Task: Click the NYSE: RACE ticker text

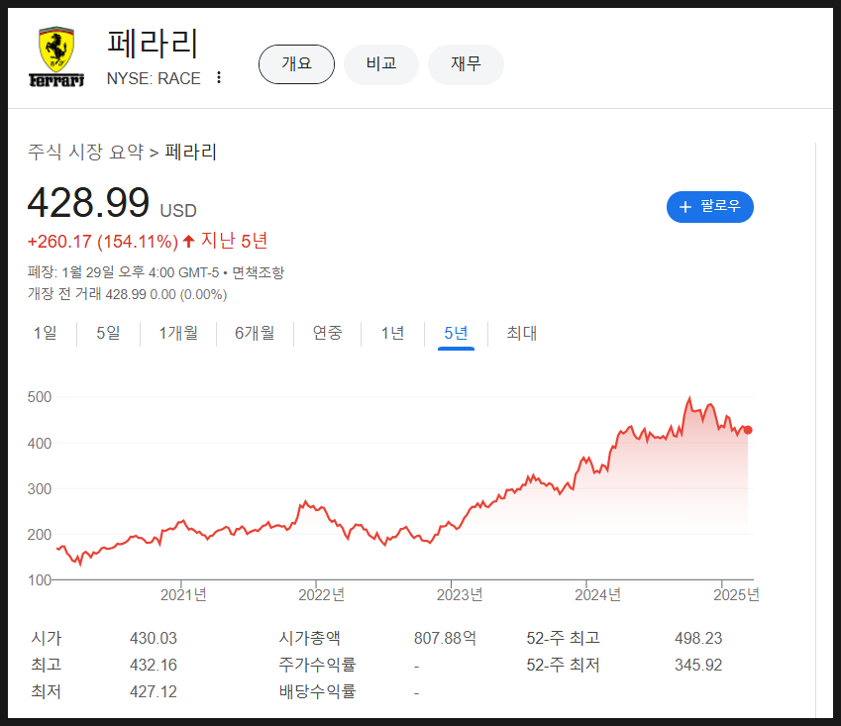Action: point(154,78)
